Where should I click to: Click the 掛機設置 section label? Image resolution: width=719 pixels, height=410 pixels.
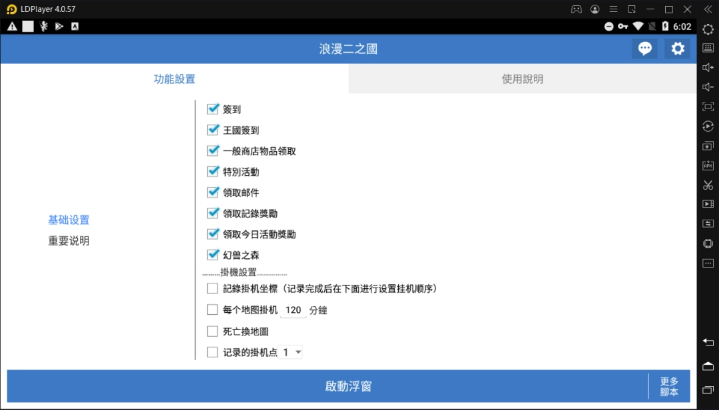coord(238,272)
